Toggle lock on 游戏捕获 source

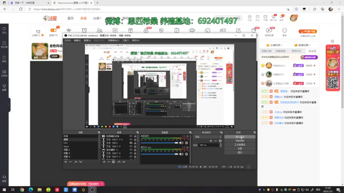pos(135,150)
